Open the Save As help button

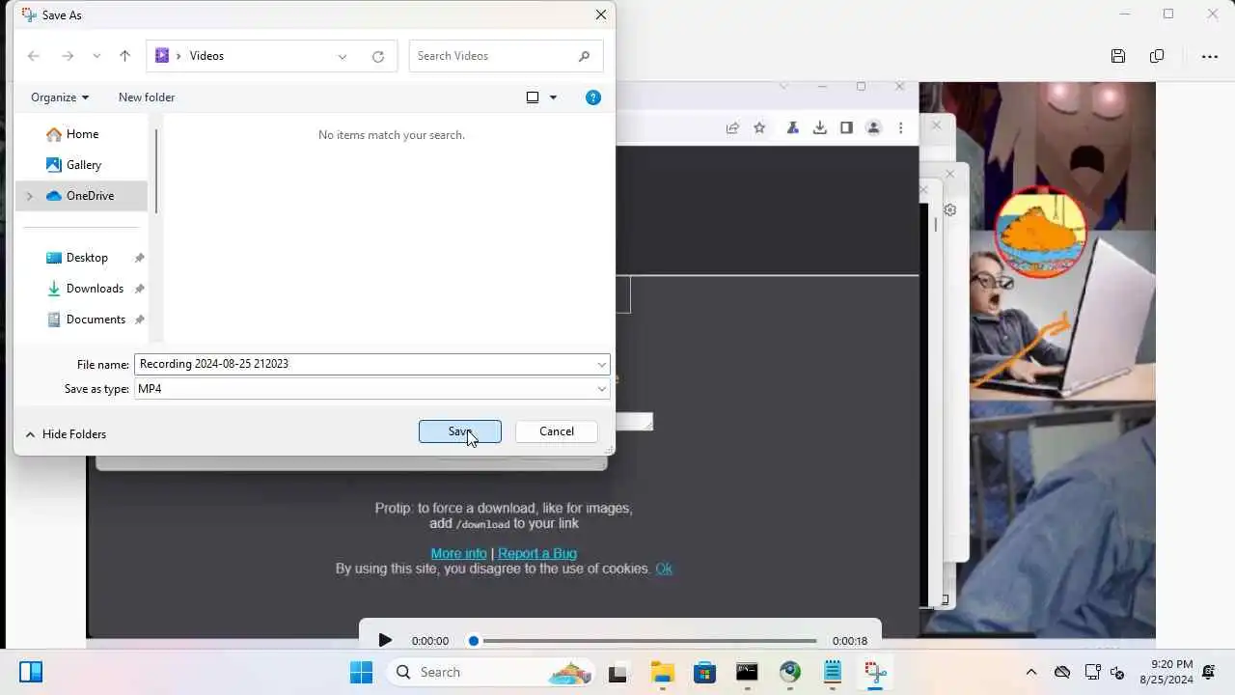click(593, 97)
